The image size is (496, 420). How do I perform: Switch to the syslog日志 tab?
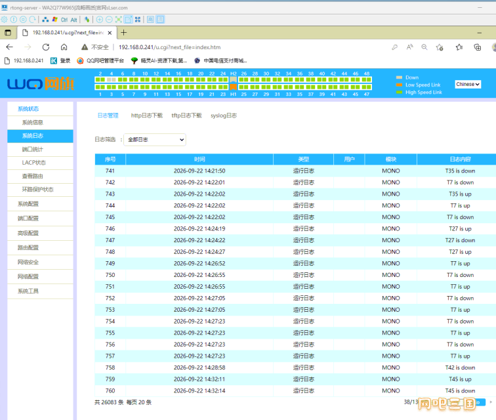click(224, 115)
